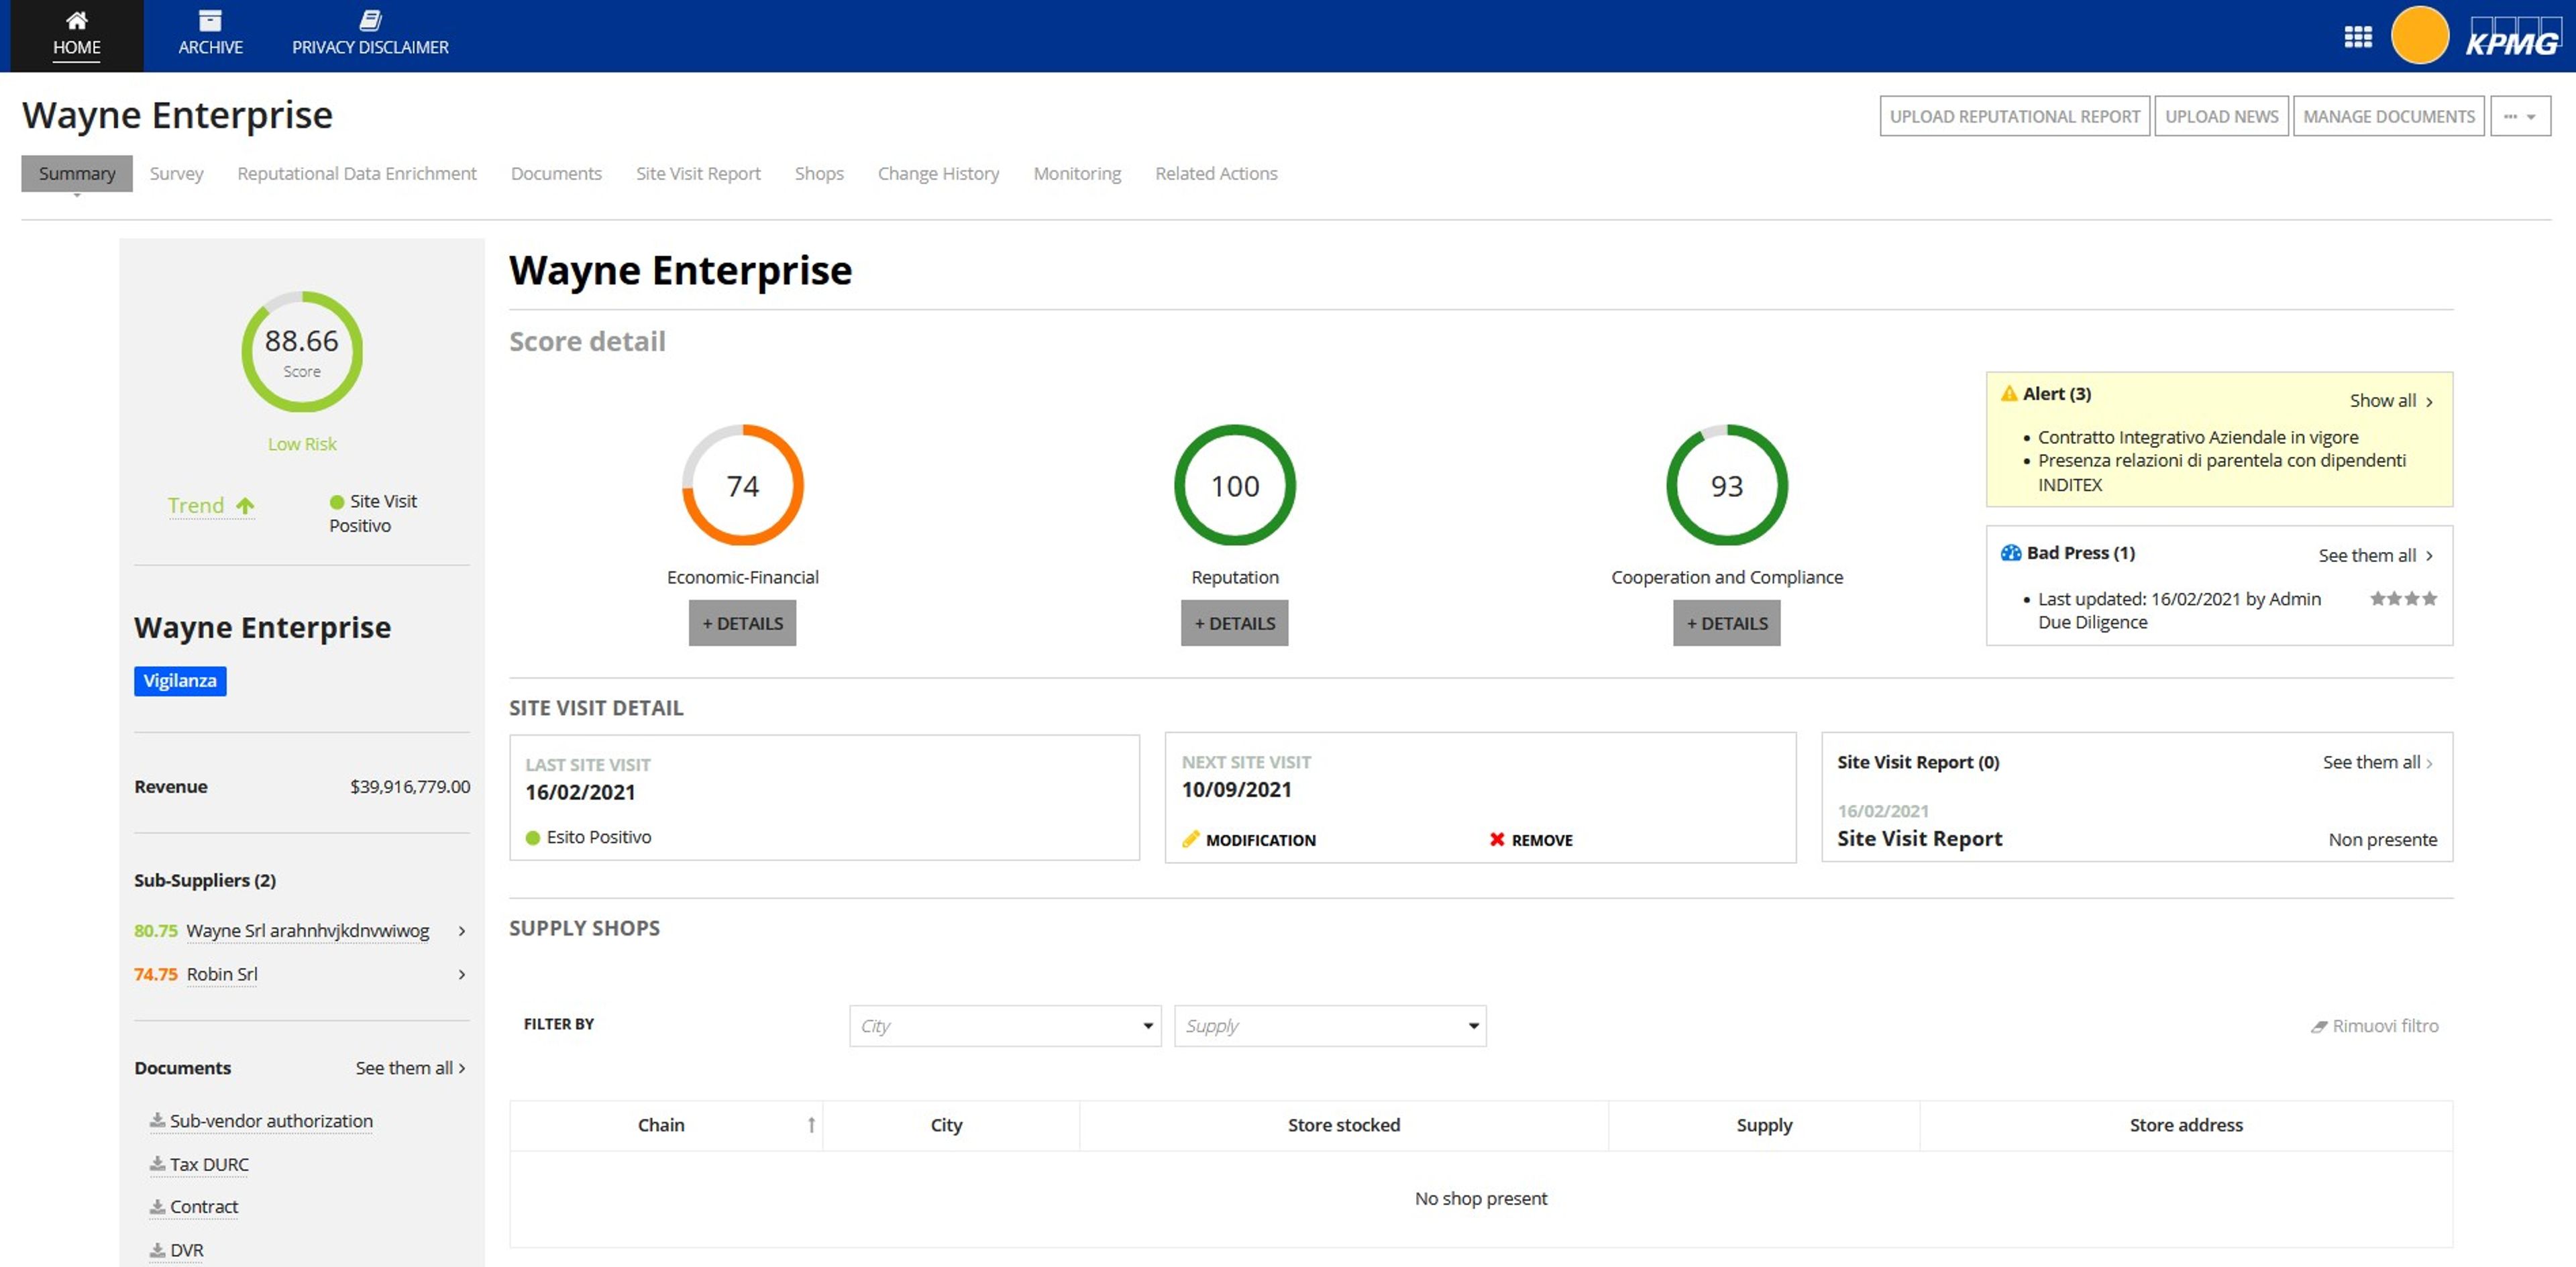Click the 'Low Risk' label
This screenshot has height=1267, width=2576.
[302, 444]
